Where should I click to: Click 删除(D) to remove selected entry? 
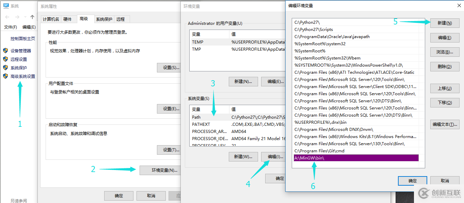click(x=445, y=66)
